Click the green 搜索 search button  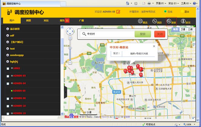pos(143,34)
